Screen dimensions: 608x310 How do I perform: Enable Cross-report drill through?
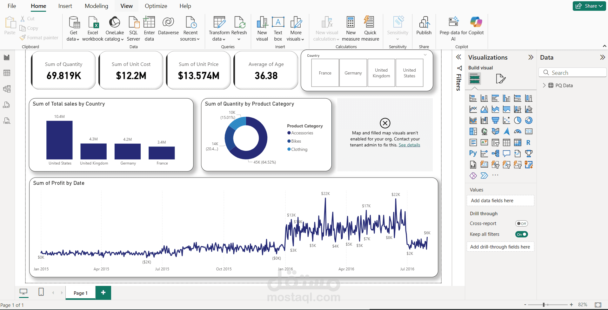pyautogui.click(x=522, y=223)
